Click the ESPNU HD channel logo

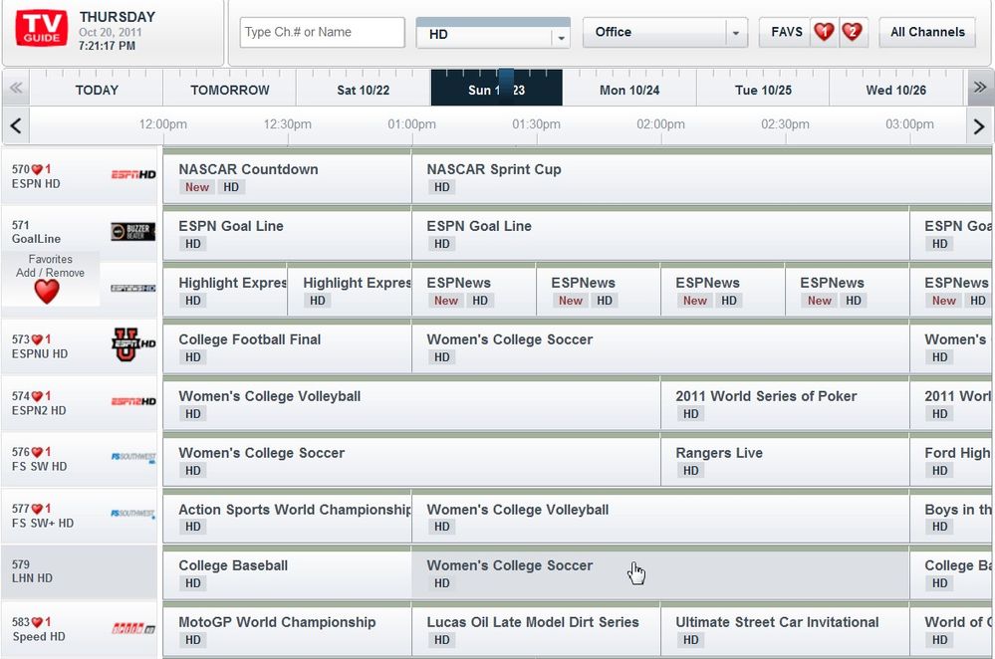[133, 344]
